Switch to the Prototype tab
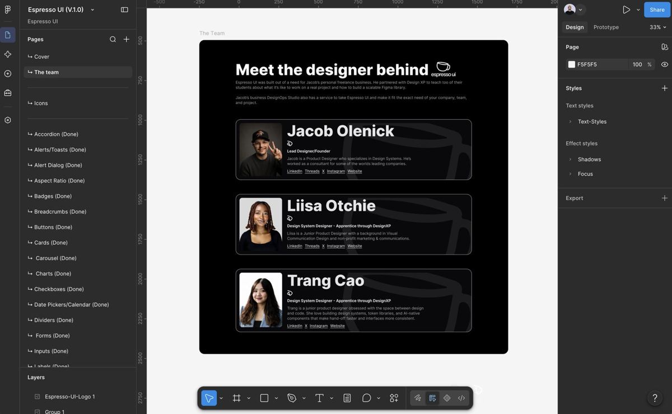 click(606, 27)
